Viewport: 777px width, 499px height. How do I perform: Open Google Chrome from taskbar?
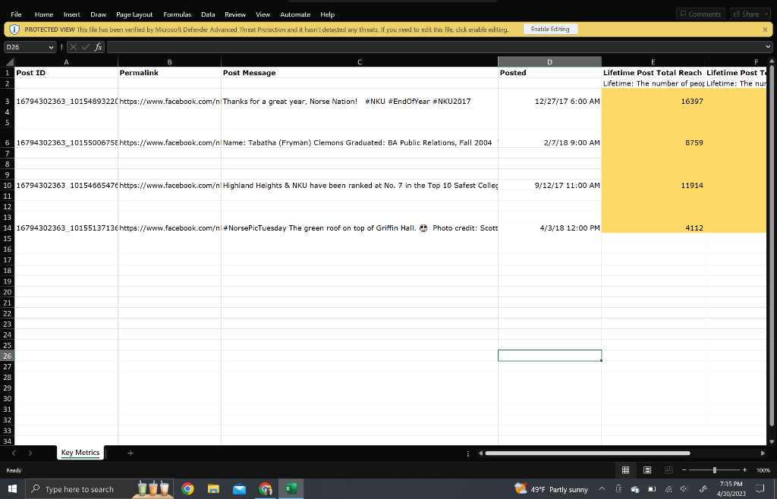point(187,488)
